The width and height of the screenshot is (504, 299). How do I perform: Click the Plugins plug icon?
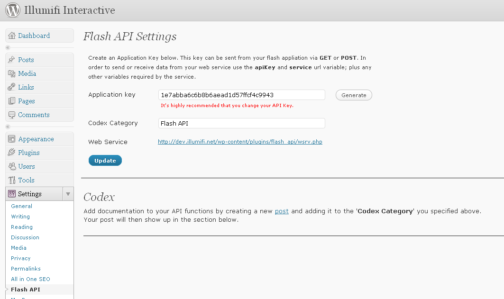11,153
